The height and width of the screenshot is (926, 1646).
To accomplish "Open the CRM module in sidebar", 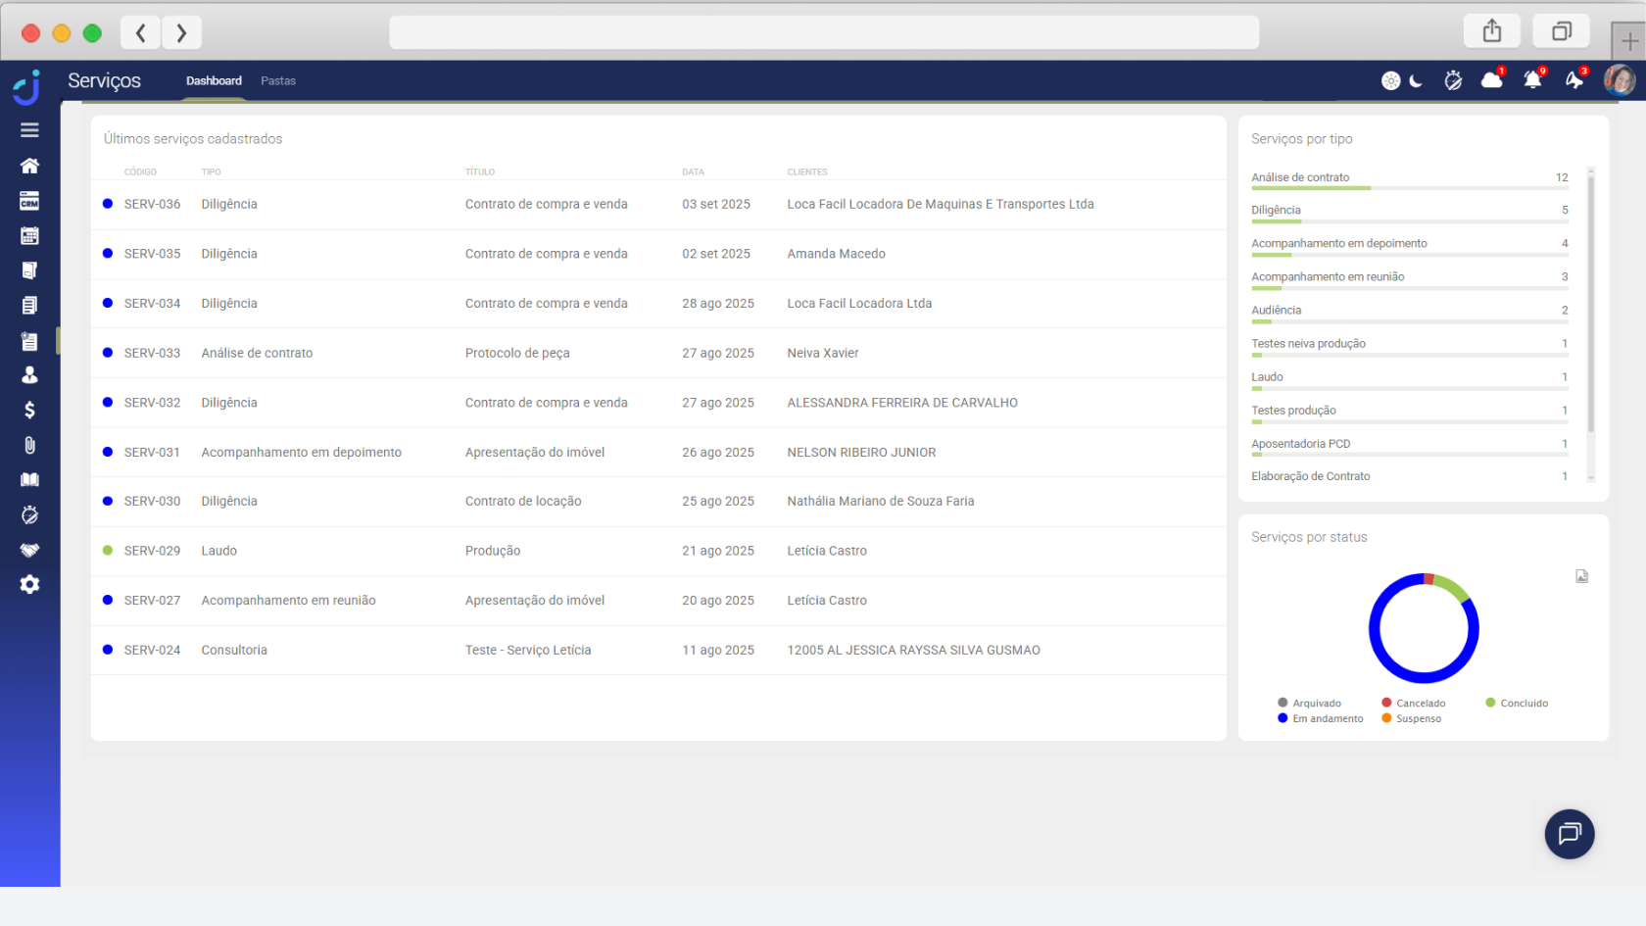I will [29, 201].
